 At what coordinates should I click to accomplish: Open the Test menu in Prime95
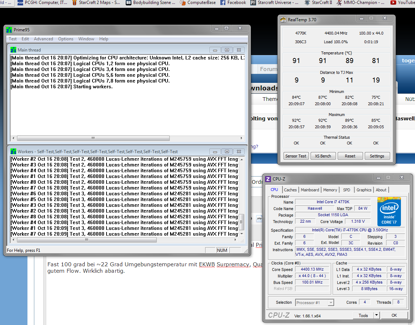(x=12, y=39)
